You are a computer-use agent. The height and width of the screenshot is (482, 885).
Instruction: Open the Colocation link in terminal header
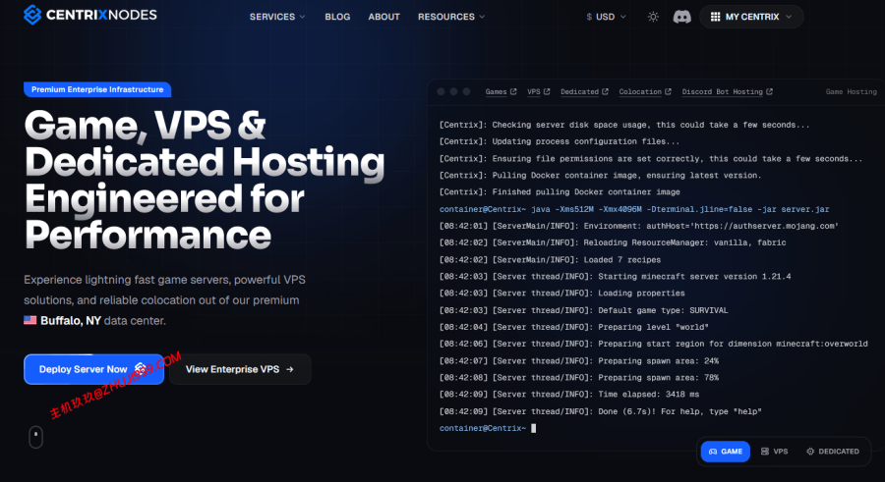pyautogui.click(x=640, y=92)
